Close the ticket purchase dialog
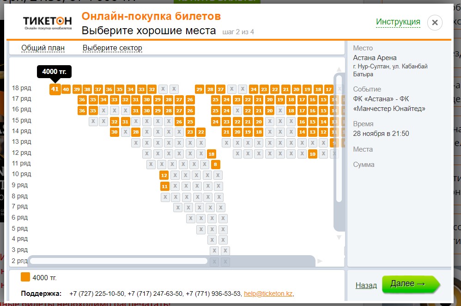This screenshot has height=306, width=461. tap(435, 23)
